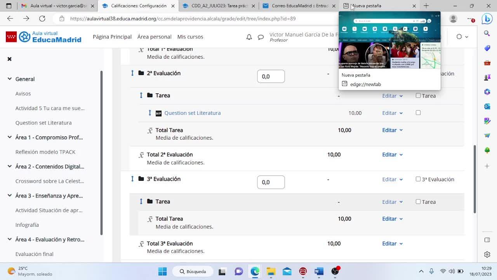
Task: Open Search in the Edge sidebar
Action: click(x=487, y=34)
